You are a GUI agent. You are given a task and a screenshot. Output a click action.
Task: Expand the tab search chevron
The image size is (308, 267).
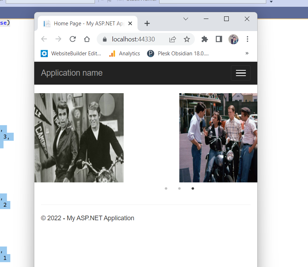pos(186,19)
